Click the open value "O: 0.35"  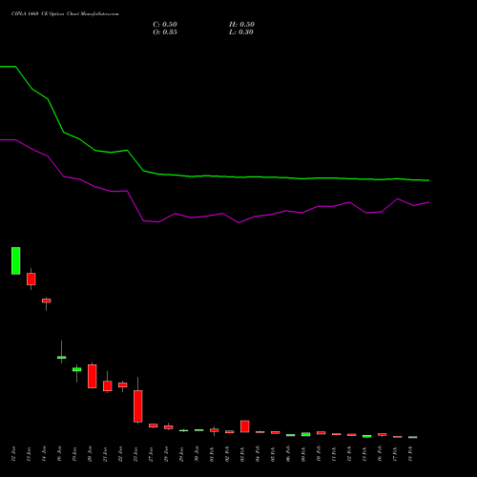165,32
